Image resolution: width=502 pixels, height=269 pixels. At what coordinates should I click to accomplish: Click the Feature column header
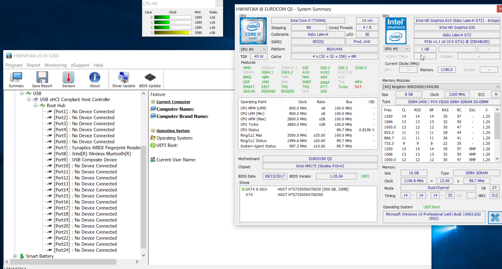click(158, 94)
